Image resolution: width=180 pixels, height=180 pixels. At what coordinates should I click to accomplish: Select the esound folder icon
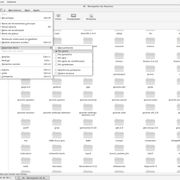(119, 40)
